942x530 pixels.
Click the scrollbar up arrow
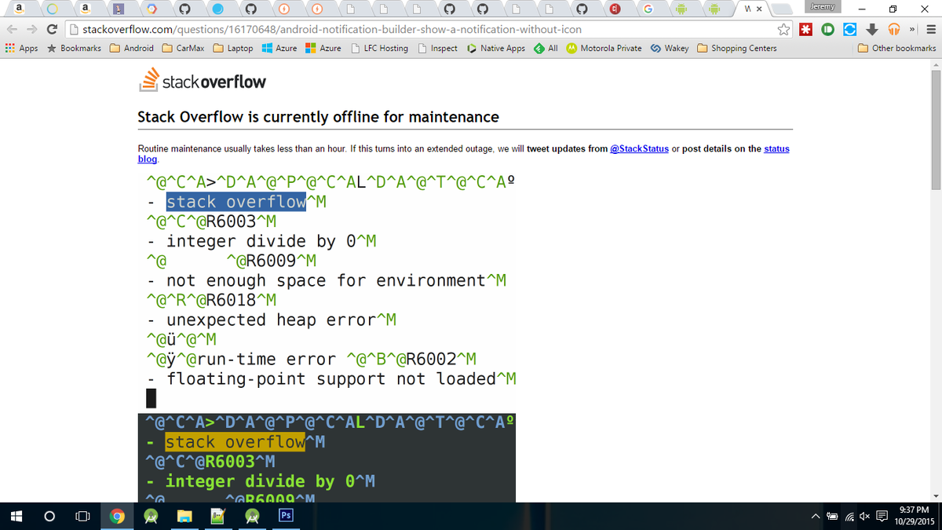[935, 65]
